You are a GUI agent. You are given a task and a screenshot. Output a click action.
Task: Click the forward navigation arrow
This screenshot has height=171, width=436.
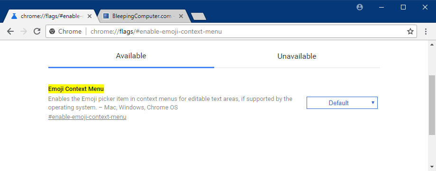24,31
